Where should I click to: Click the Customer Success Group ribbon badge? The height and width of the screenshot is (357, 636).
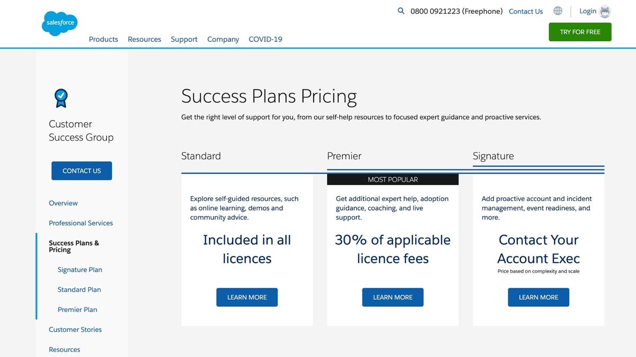(x=61, y=98)
